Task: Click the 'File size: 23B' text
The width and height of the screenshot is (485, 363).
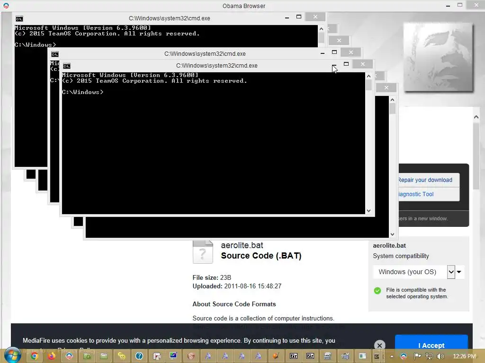Action: 212,277
